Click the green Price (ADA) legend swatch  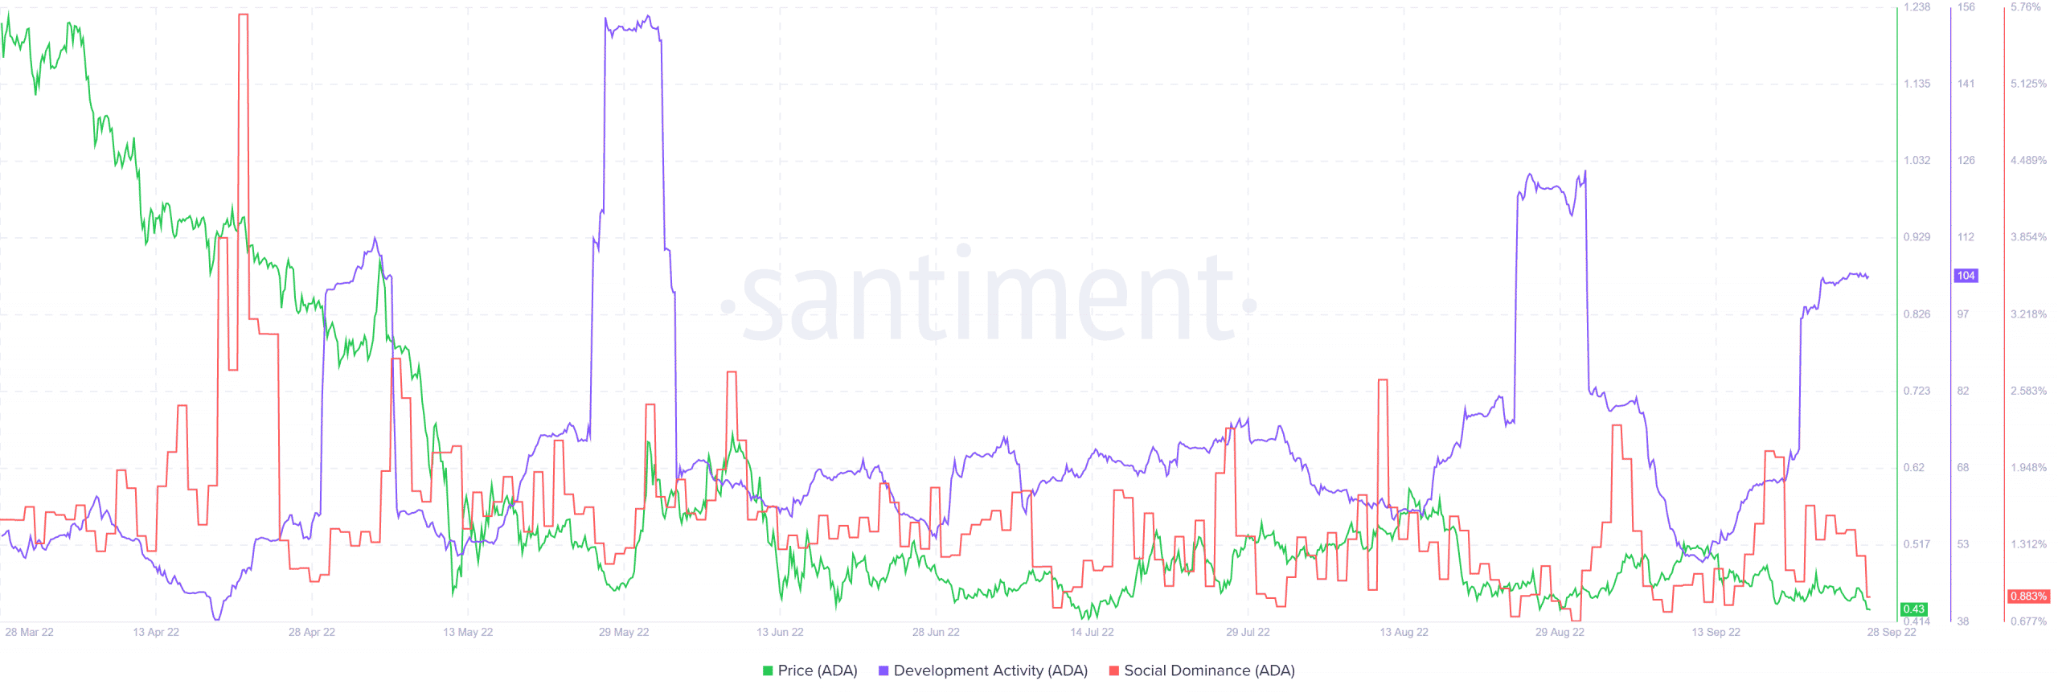pyautogui.click(x=768, y=670)
